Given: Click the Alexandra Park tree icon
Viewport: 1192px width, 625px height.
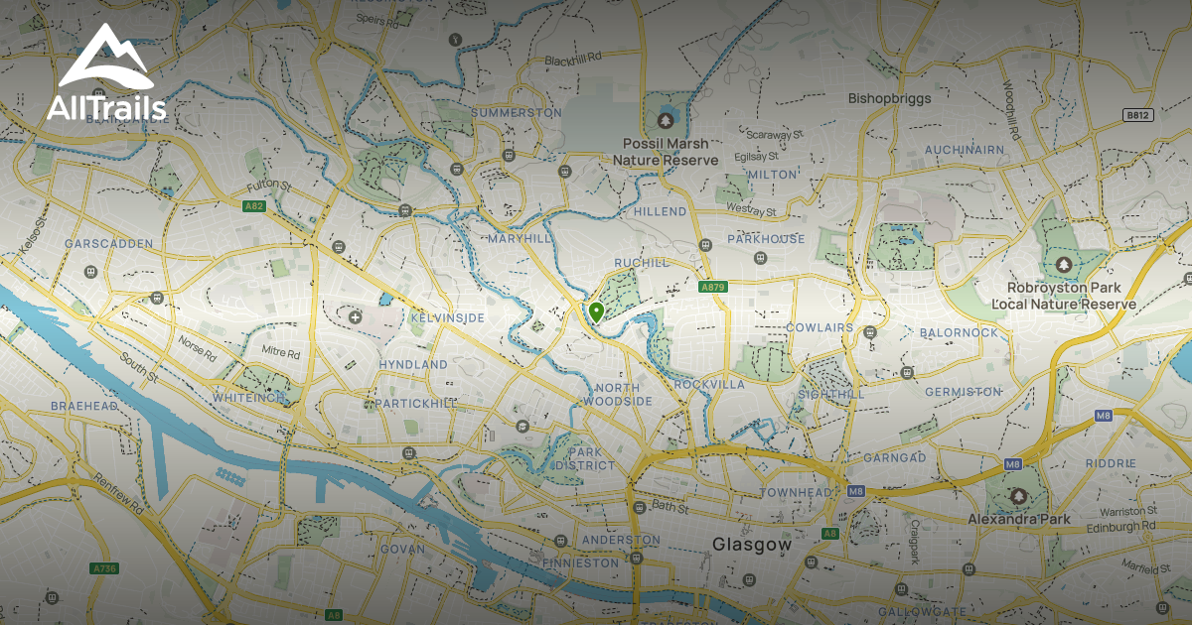Looking at the screenshot, I should 1017,495.
